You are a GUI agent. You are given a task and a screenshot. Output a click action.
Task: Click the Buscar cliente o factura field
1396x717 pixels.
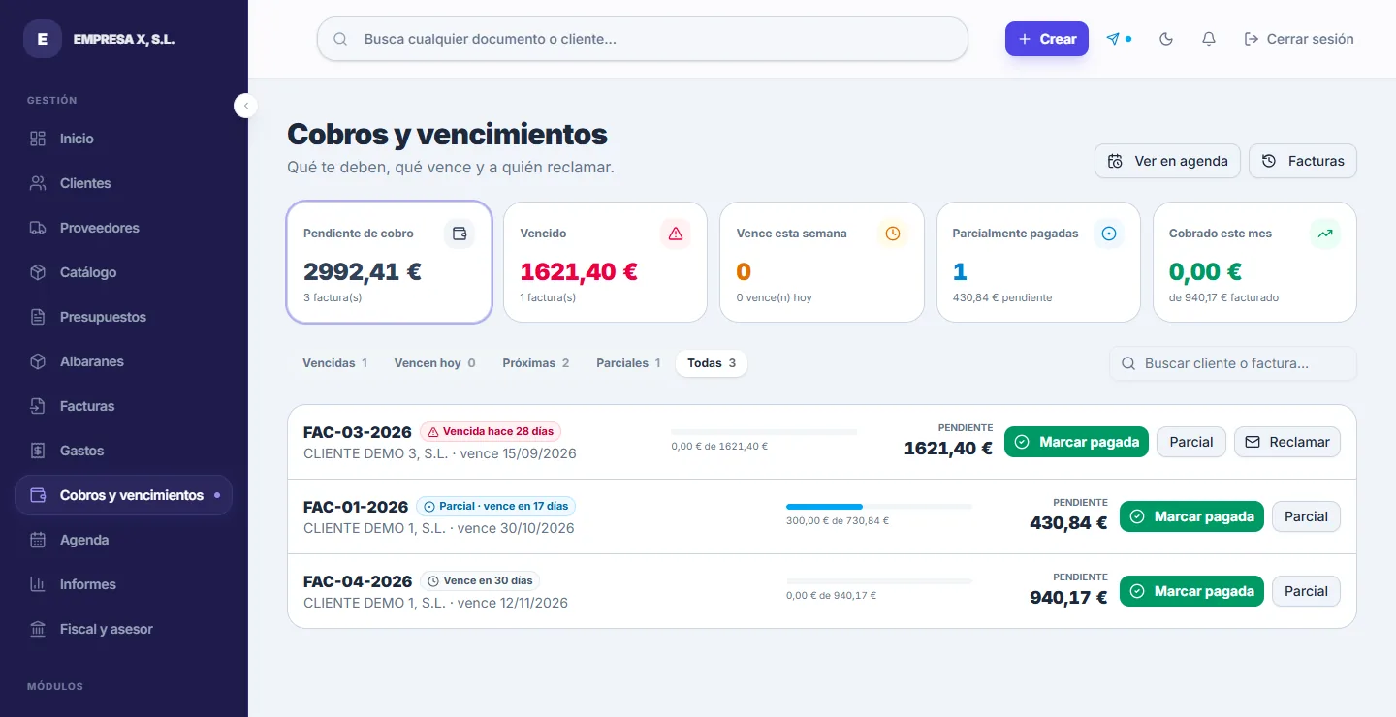point(1233,363)
